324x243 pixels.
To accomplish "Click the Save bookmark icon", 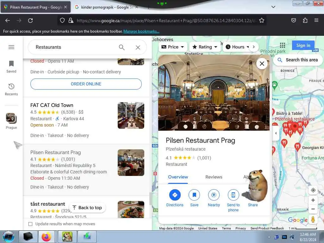I will coord(194,195).
